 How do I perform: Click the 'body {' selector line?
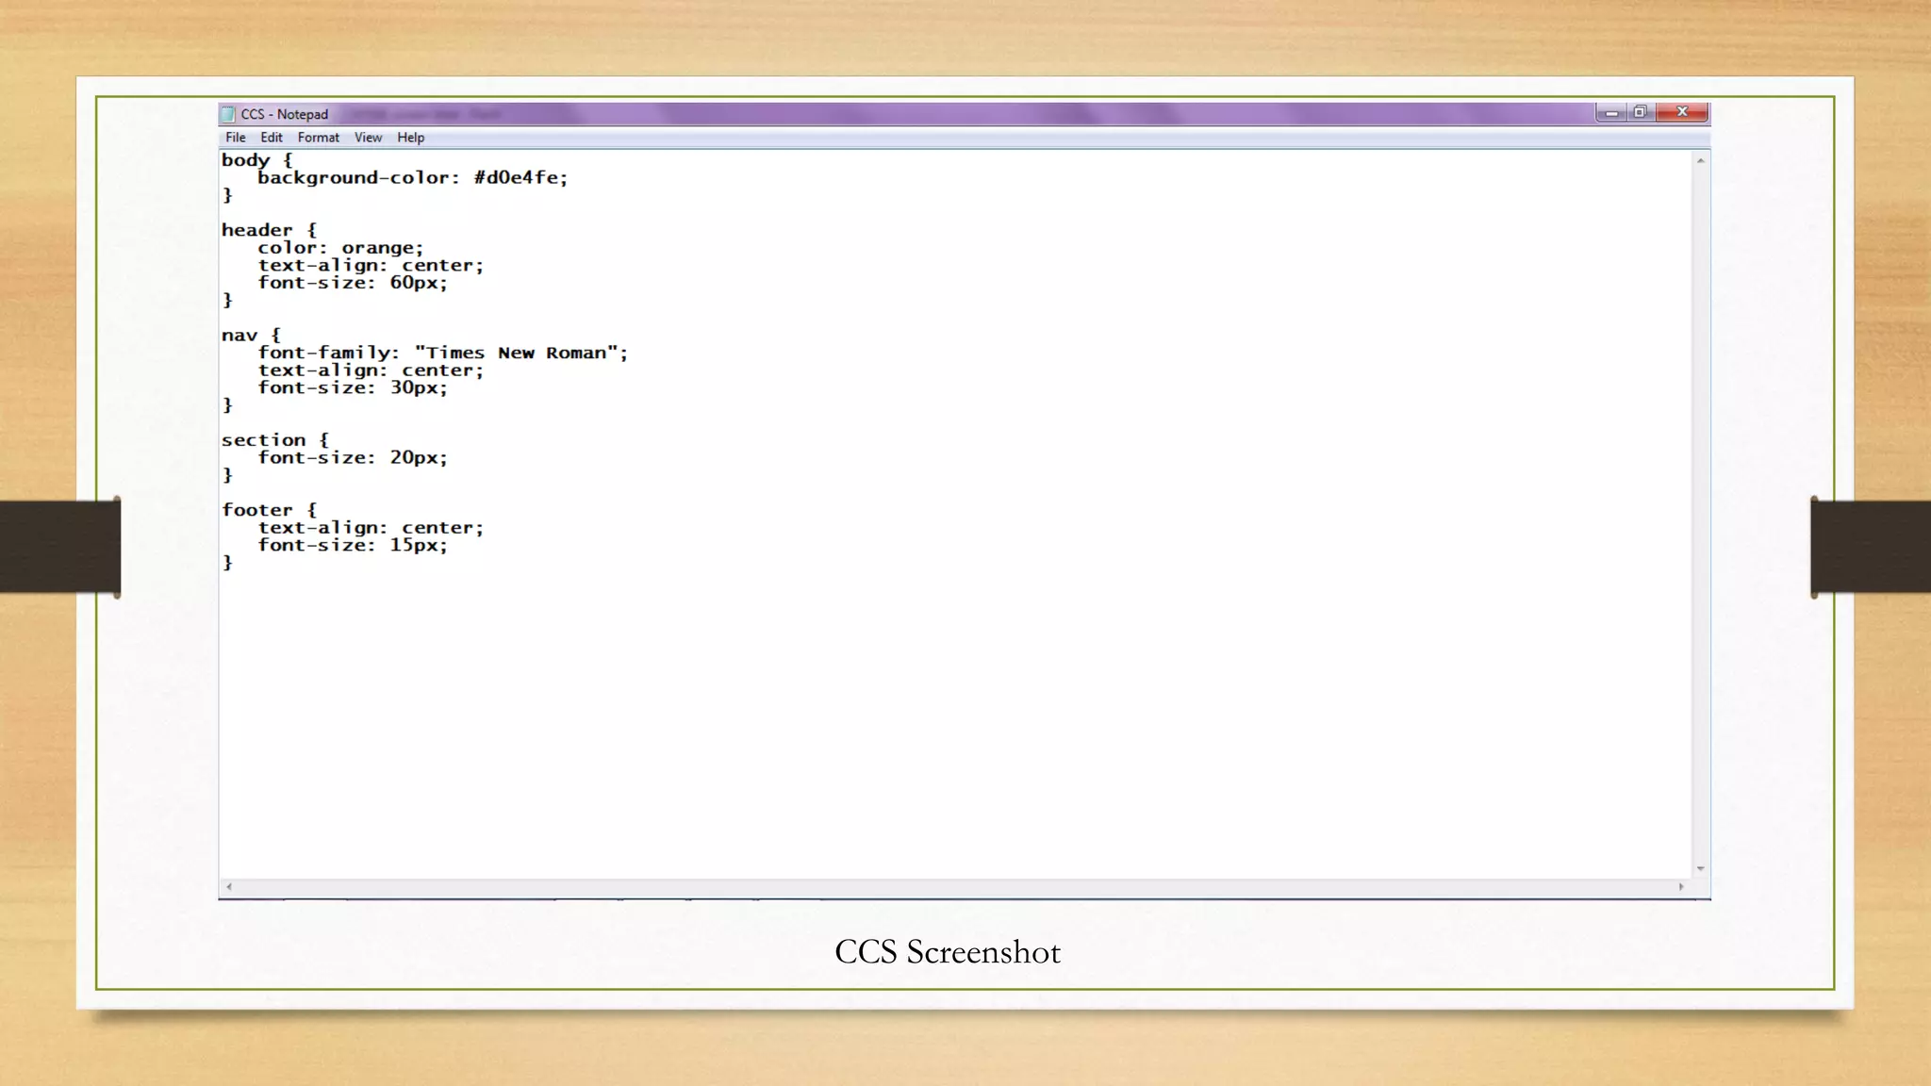click(257, 160)
